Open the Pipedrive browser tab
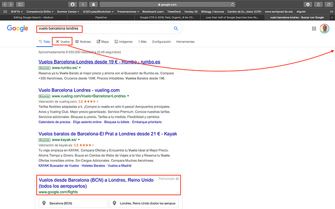 [101, 17]
